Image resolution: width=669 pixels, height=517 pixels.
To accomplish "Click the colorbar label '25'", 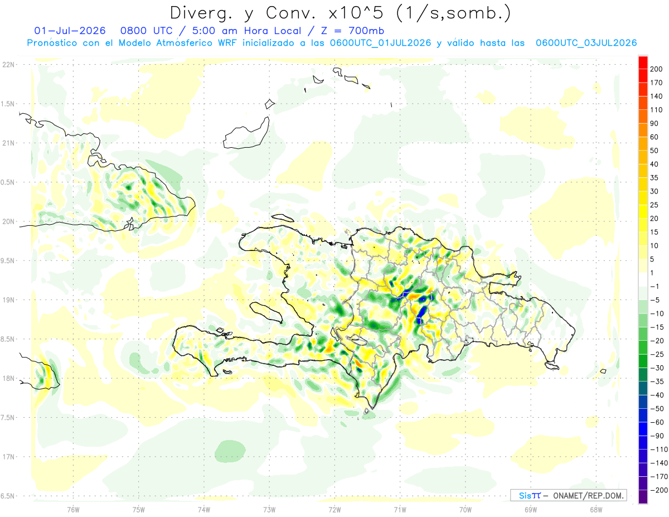I will click(x=655, y=205).
